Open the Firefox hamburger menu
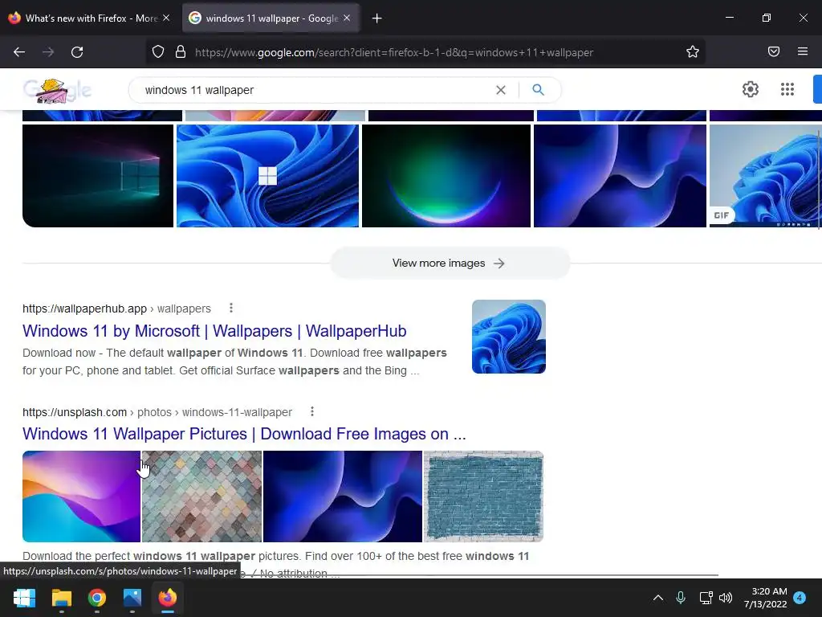822x617 pixels. [803, 51]
